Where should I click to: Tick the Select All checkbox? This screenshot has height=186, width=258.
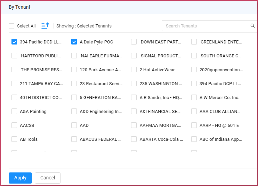(x=11, y=26)
